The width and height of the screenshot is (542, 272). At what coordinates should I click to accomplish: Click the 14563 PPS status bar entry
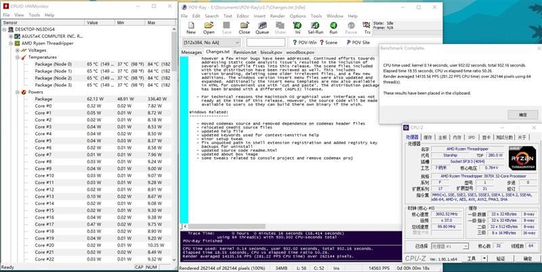click(379, 268)
